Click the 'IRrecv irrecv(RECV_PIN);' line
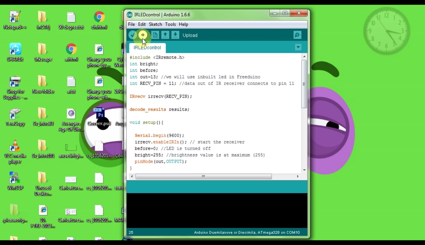The width and height of the screenshot is (425, 245). click(161, 96)
